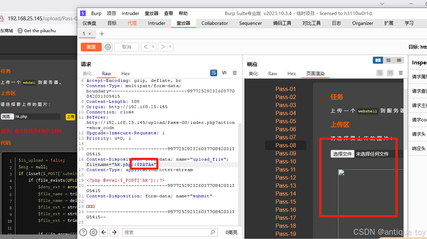Switch to the 仪表盘 tab
This screenshot has width=427, height=239.
pyautogui.click(x=90, y=23)
